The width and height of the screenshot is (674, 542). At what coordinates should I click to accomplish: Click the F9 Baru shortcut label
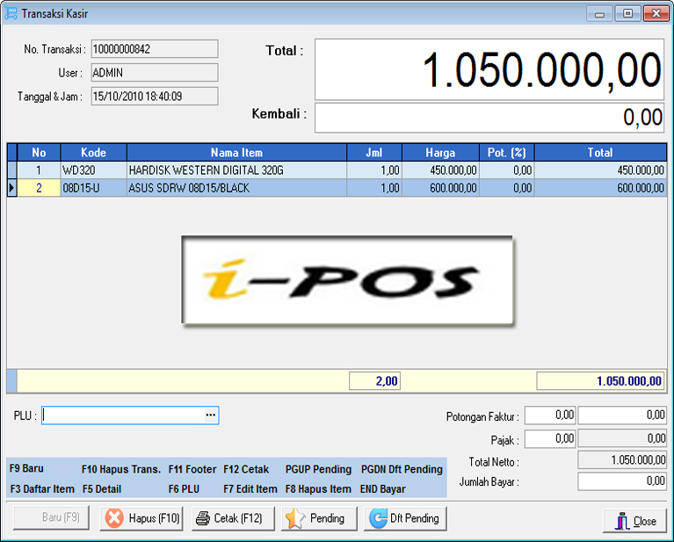[x=26, y=468]
